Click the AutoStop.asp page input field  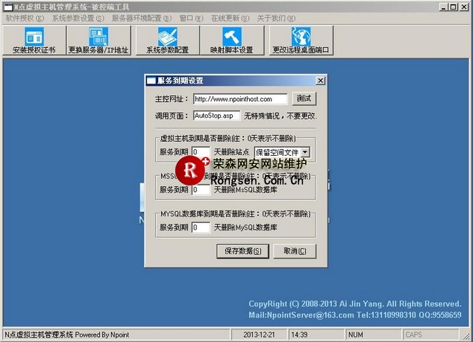click(216, 116)
